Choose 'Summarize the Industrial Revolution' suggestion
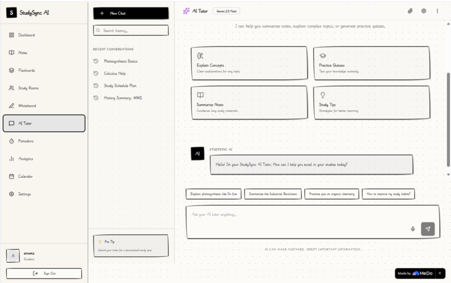Screen dimensions: 451x283 273,194
